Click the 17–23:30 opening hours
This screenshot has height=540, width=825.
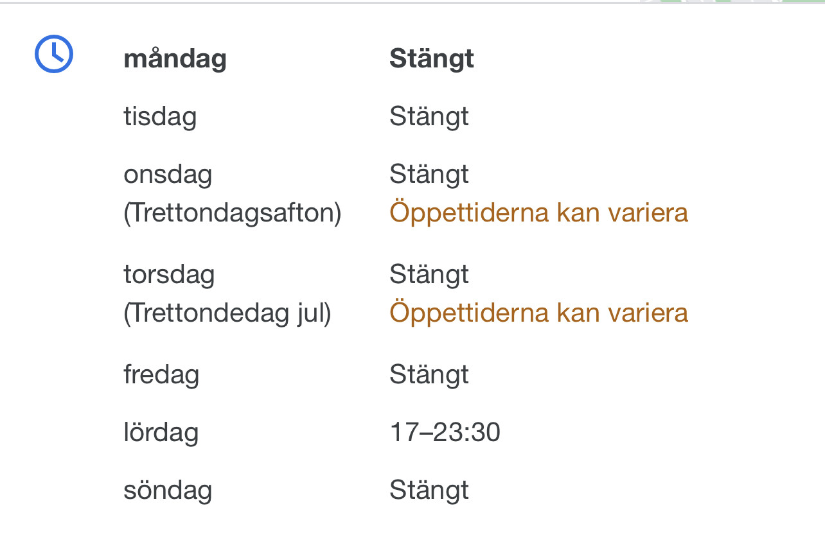coord(445,433)
